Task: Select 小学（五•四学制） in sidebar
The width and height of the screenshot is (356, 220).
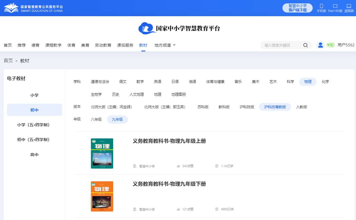Action: [34, 125]
